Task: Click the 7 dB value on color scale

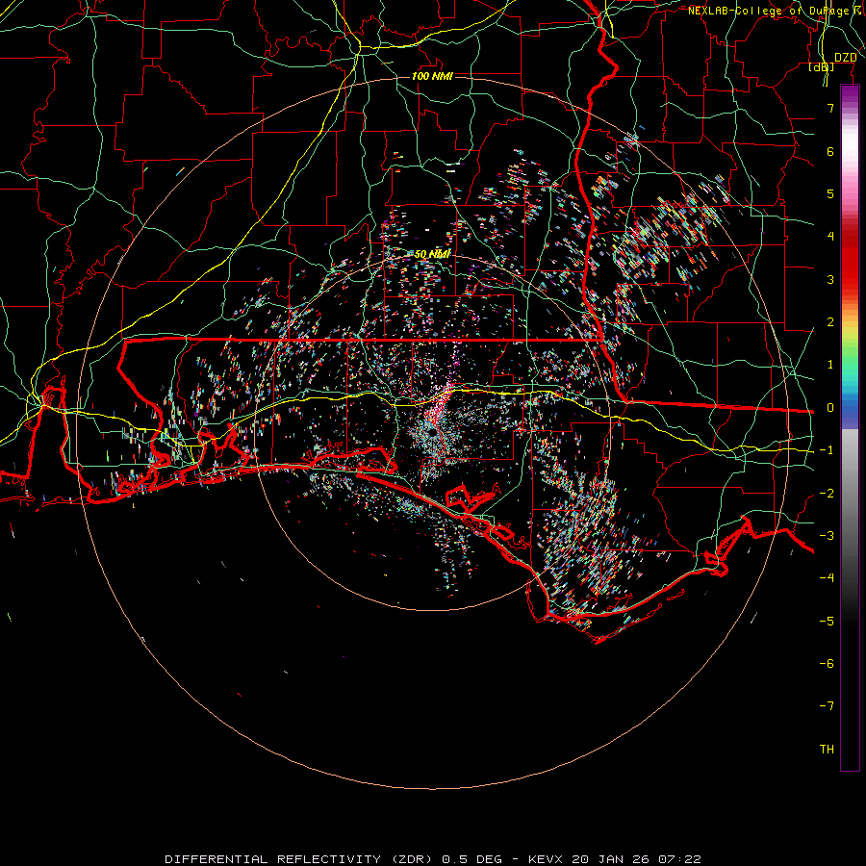Action: (830, 108)
